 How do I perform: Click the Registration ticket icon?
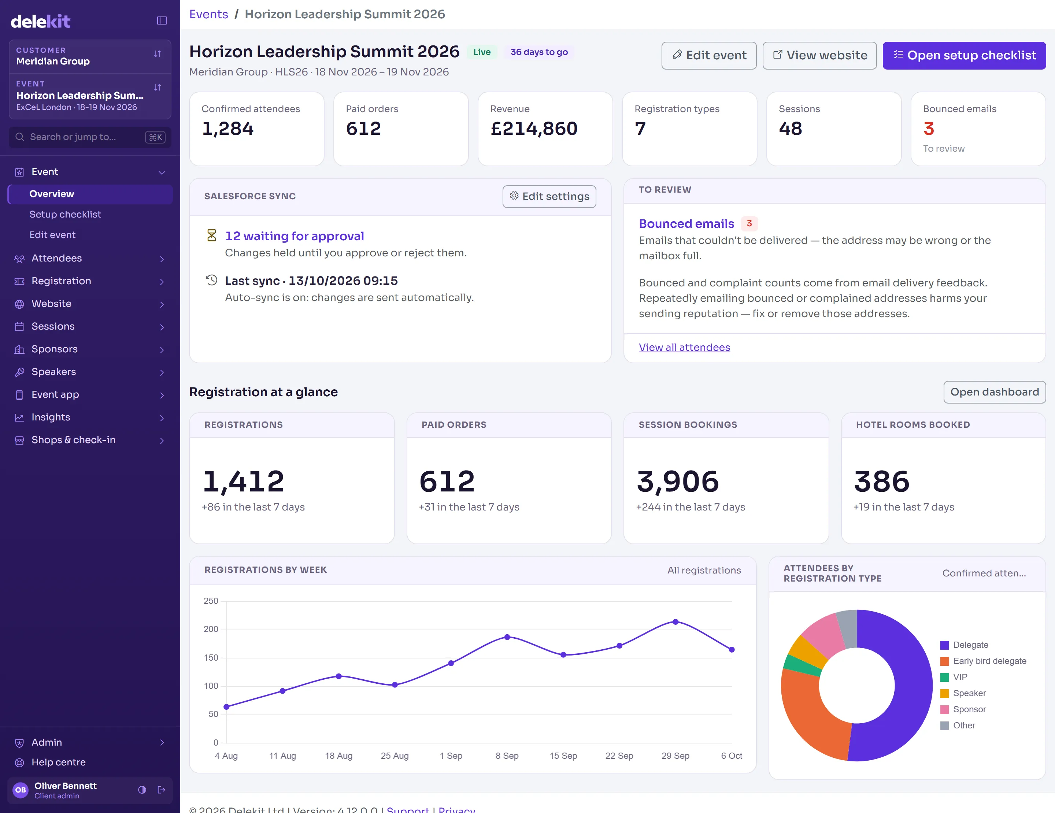[19, 282]
